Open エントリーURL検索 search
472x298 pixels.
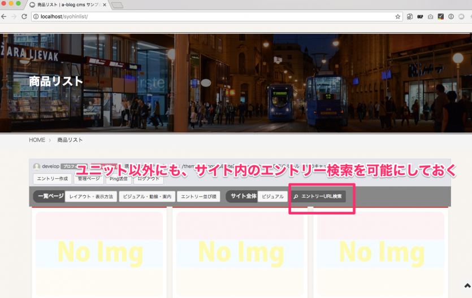tap(318, 196)
